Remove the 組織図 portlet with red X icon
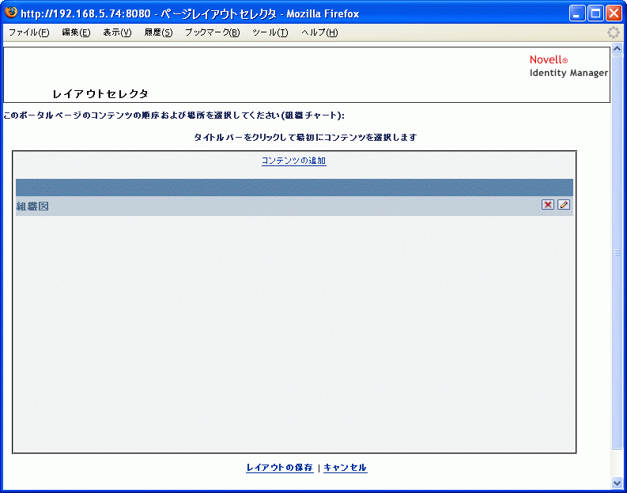Image resolution: width=627 pixels, height=493 pixels. tap(547, 205)
